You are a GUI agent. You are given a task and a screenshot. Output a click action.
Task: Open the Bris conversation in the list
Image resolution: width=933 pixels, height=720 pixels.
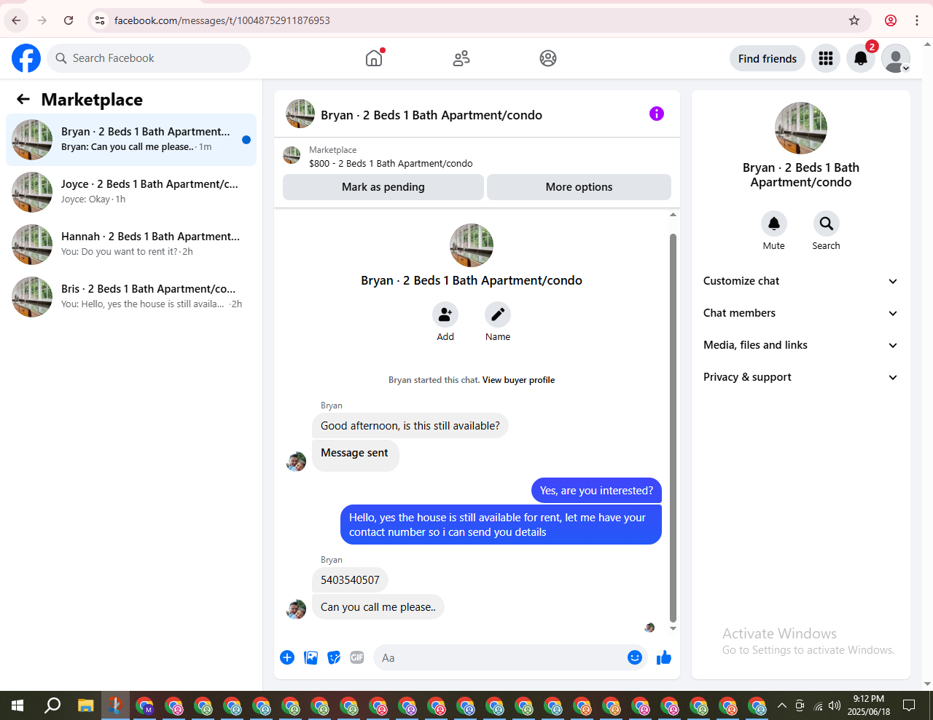click(131, 297)
